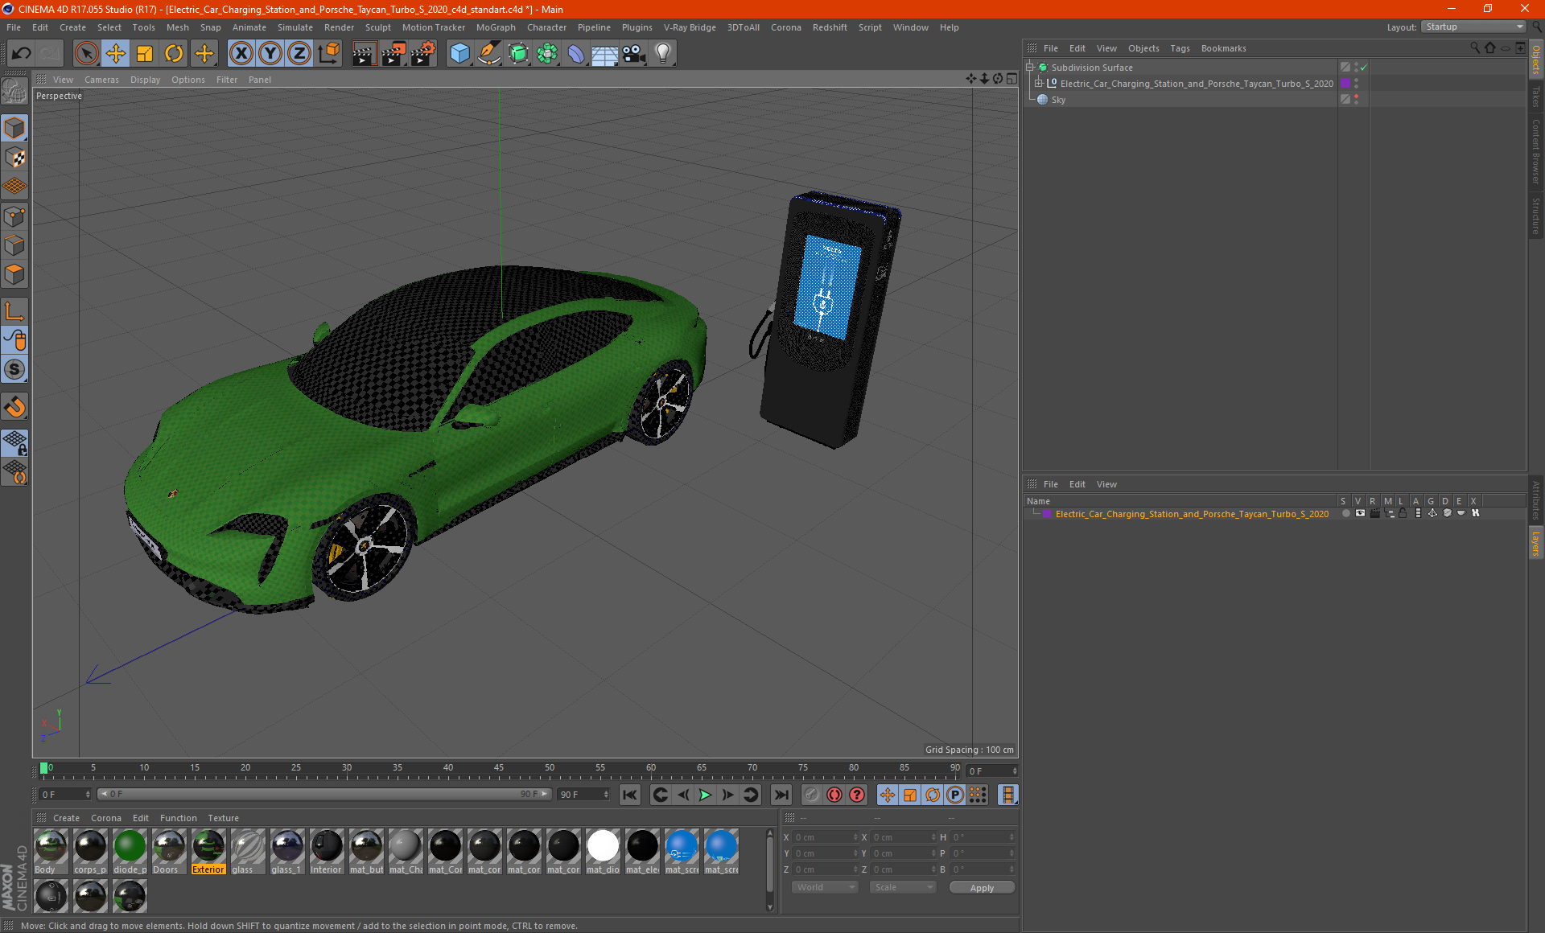
Task: Open the MoGraph menu
Action: 496,27
